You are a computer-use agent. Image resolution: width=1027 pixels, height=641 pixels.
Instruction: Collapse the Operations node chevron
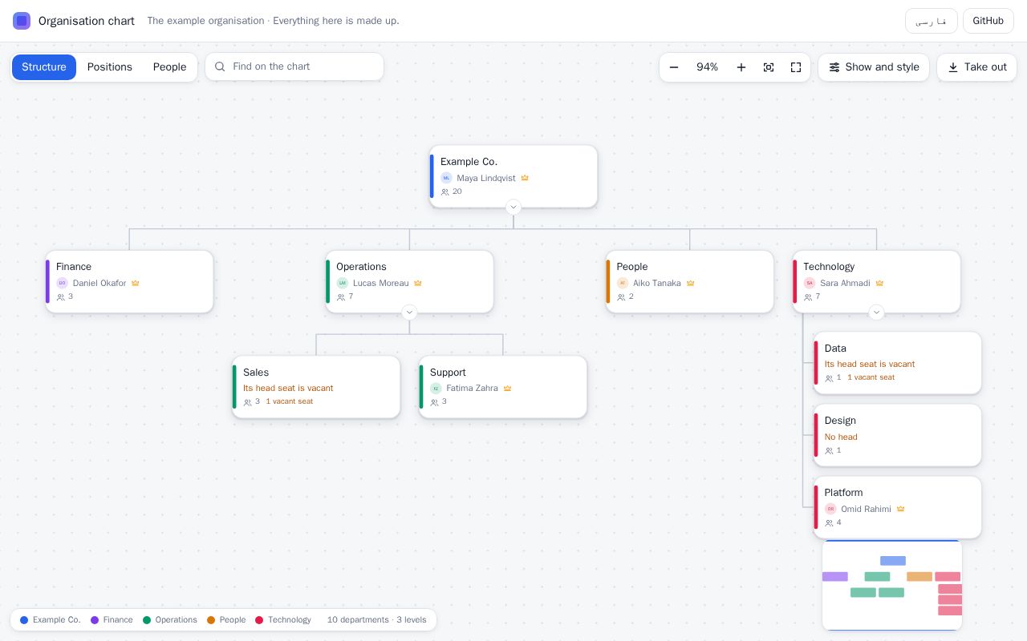click(x=409, y=312)
